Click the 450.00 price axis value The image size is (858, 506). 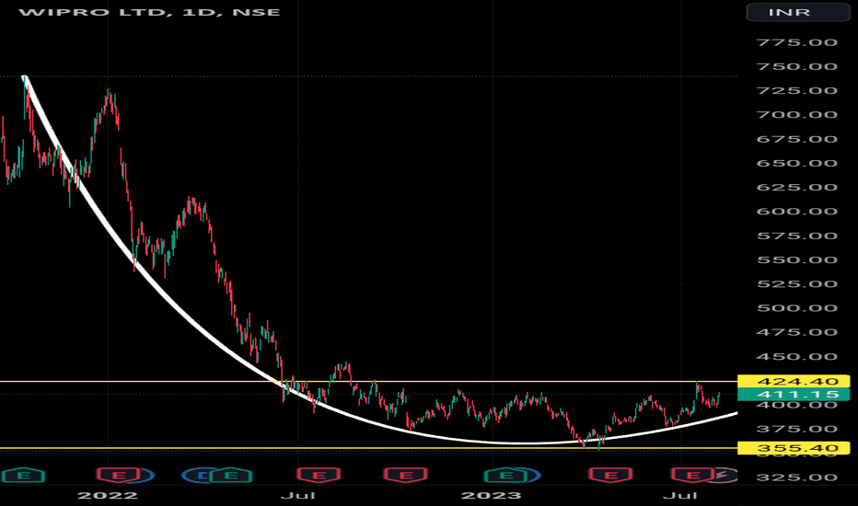796,357
